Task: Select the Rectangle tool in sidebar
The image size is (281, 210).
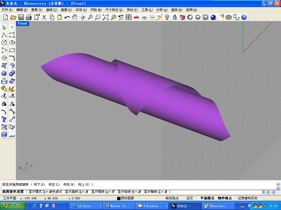Action: point(12,50)
